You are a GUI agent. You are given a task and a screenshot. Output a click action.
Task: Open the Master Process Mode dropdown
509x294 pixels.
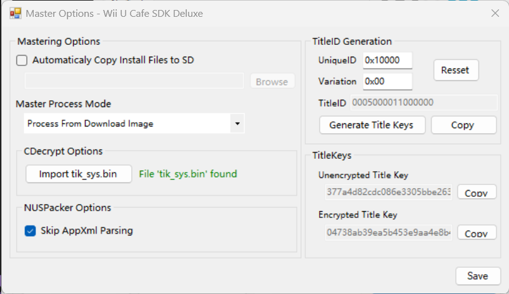coord(134,123)
